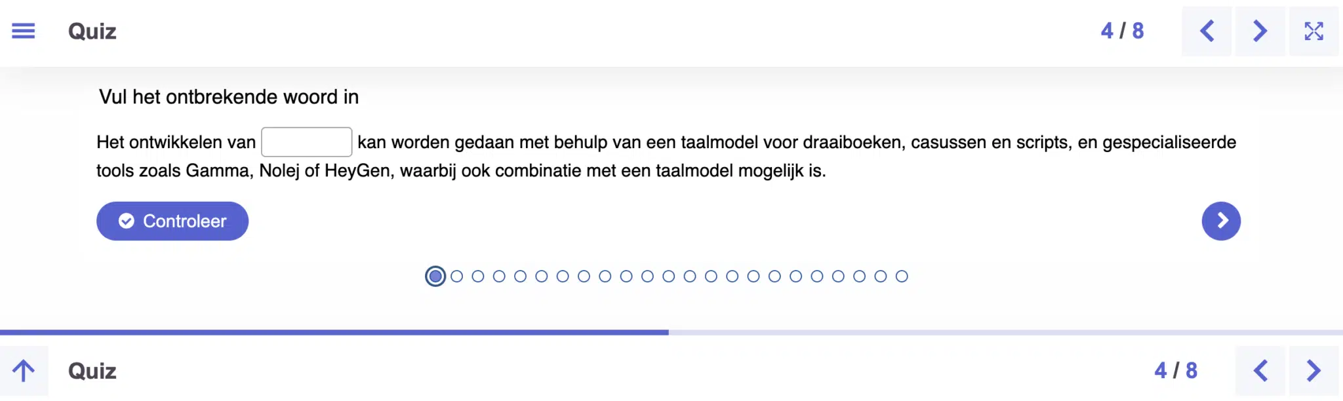The width and height of the screenshot is (1343, 401).
Task: Select the tenth question progress dot
Action: 626,277
